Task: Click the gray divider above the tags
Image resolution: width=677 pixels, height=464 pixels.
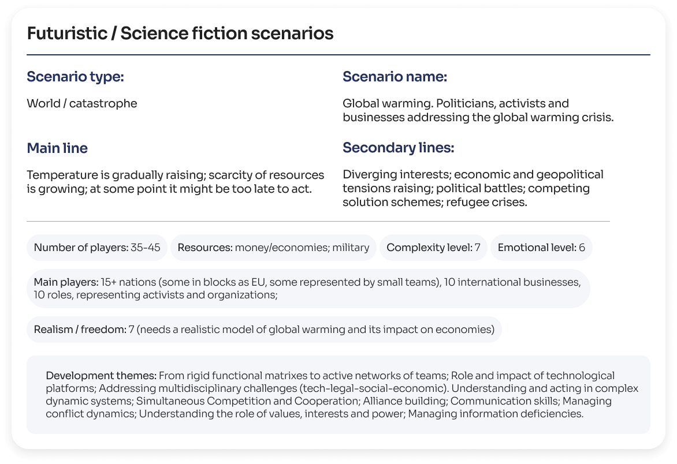Action: [318, 221]
